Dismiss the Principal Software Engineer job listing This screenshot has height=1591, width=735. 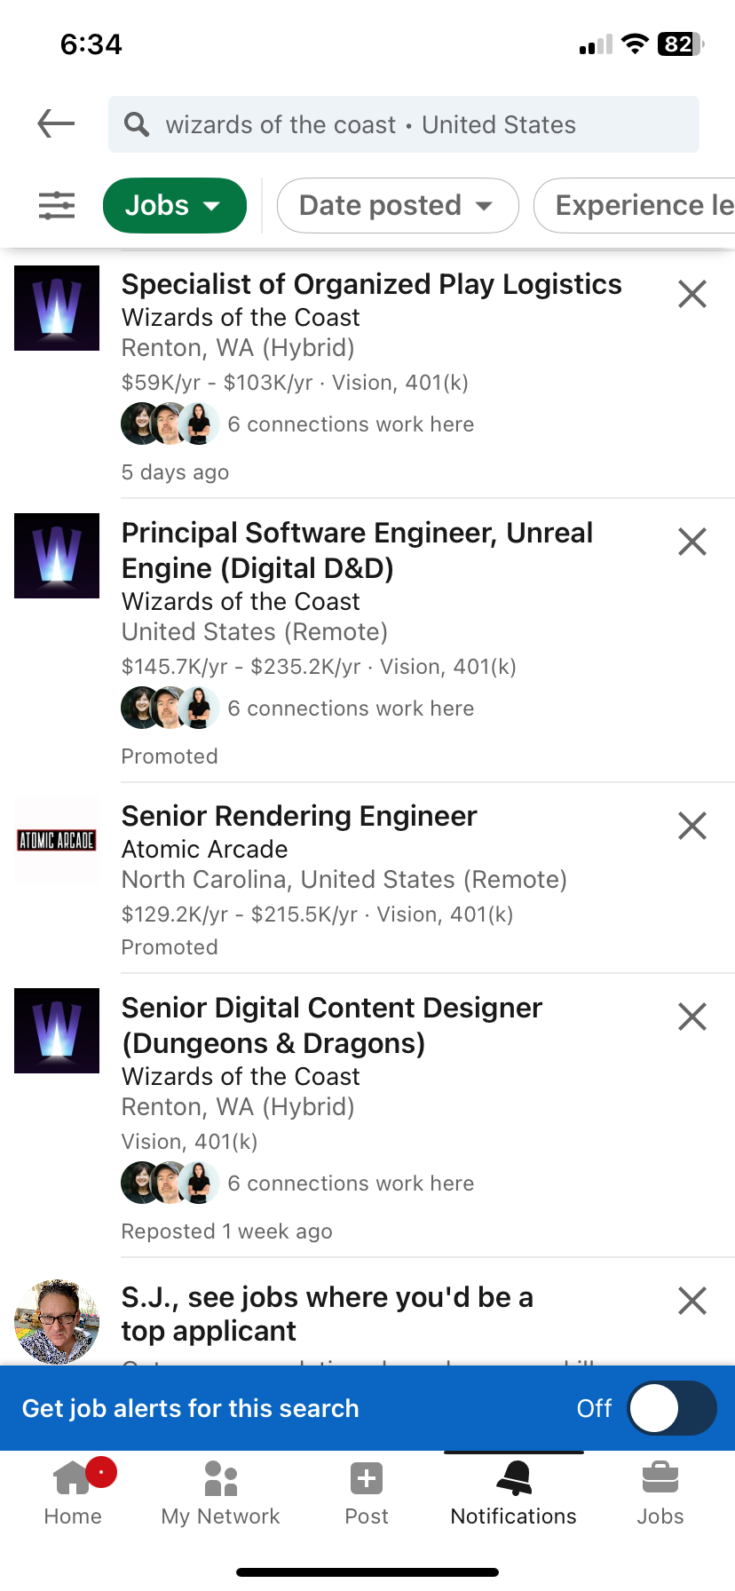tap(692, 542)
